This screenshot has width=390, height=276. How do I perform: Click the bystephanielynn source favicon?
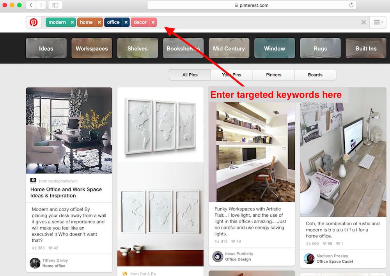click(33, 180)
